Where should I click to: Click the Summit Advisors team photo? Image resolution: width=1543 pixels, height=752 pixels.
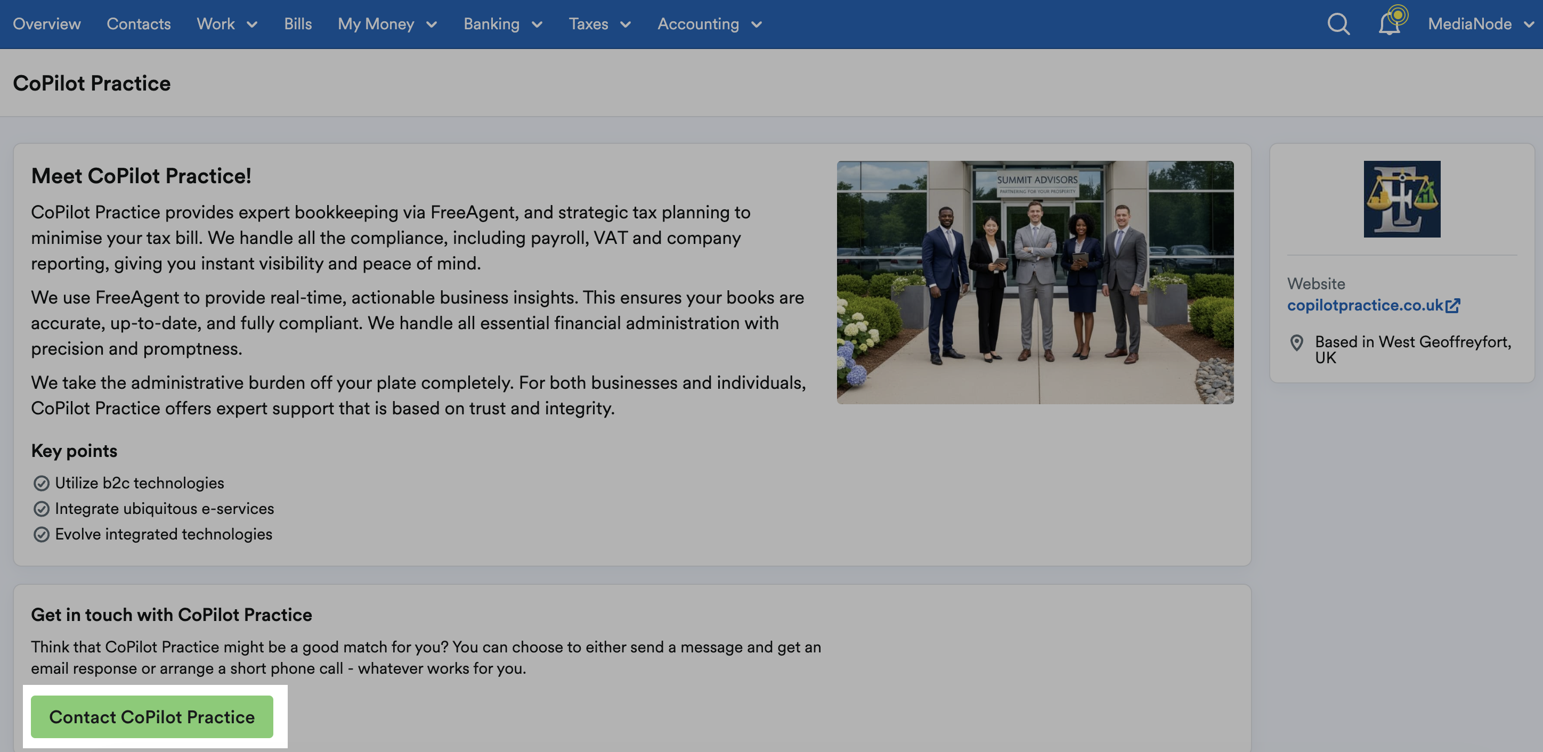[1035, 282]
